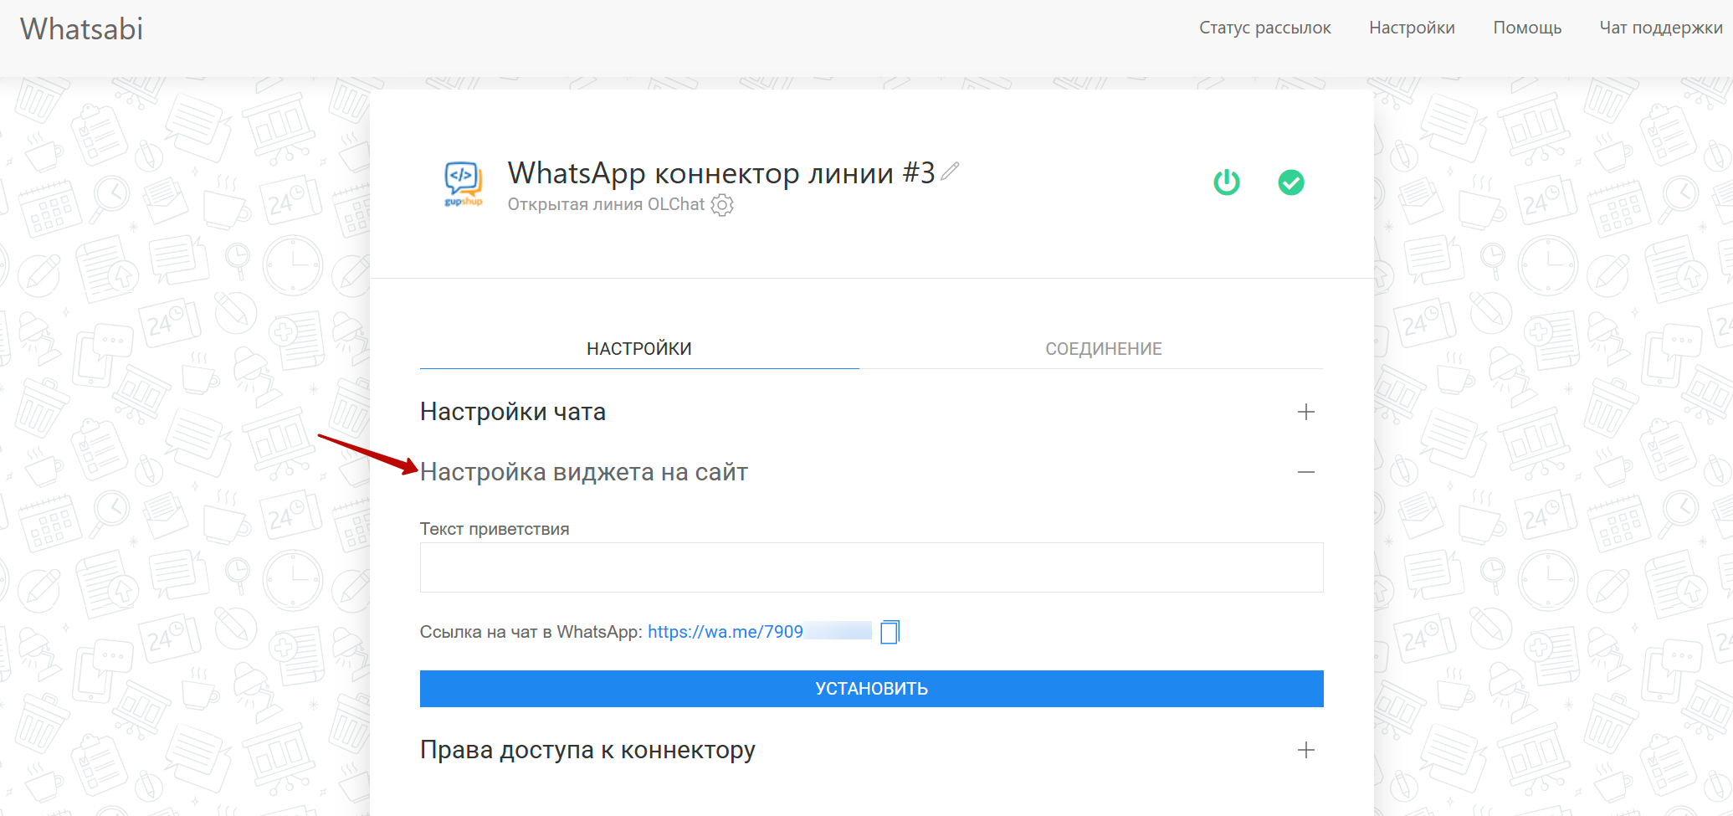Click the Gupshup connector logo icon
Image resolution: width=1733 pixels, height=816 pixels.
(x=463, y=183)
